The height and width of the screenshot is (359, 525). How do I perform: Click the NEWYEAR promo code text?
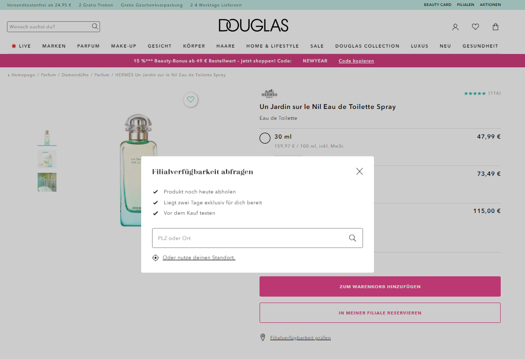pos(315,61)
